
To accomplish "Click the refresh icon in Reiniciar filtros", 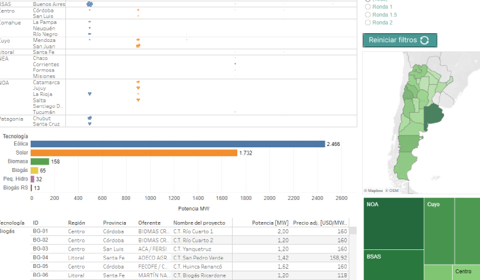I will (x=424, y=41).
